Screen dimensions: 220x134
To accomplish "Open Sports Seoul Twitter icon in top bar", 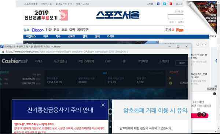I will 164,4.
